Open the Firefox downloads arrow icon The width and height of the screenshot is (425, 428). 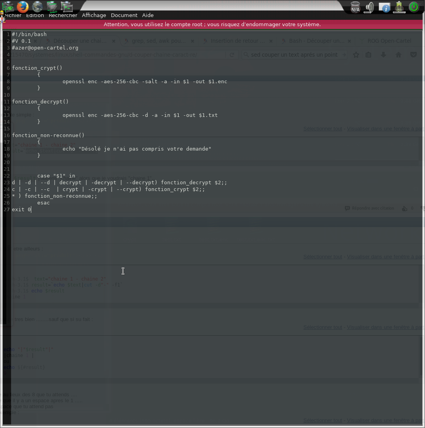tap(383, 55)
